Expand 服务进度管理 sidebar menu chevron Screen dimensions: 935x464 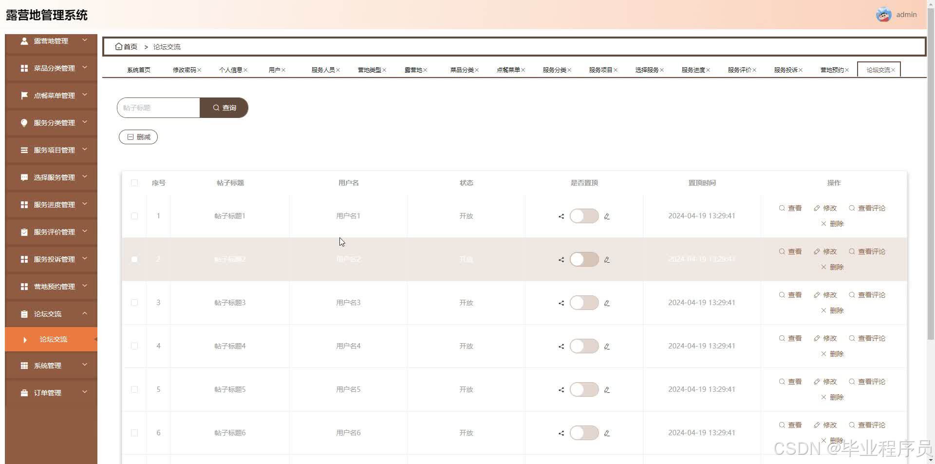coord(85,204)
